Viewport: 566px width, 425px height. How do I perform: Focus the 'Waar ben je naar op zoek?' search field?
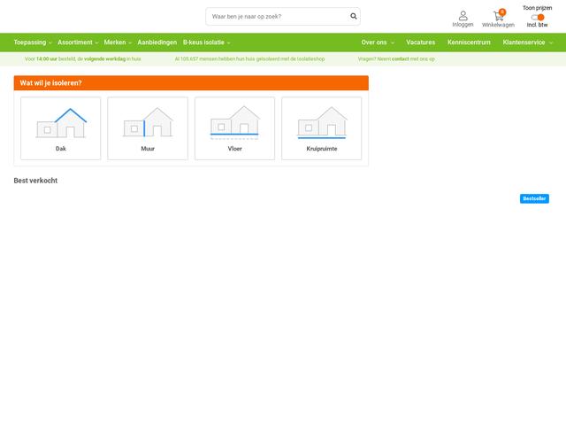(x=278, y=16)
